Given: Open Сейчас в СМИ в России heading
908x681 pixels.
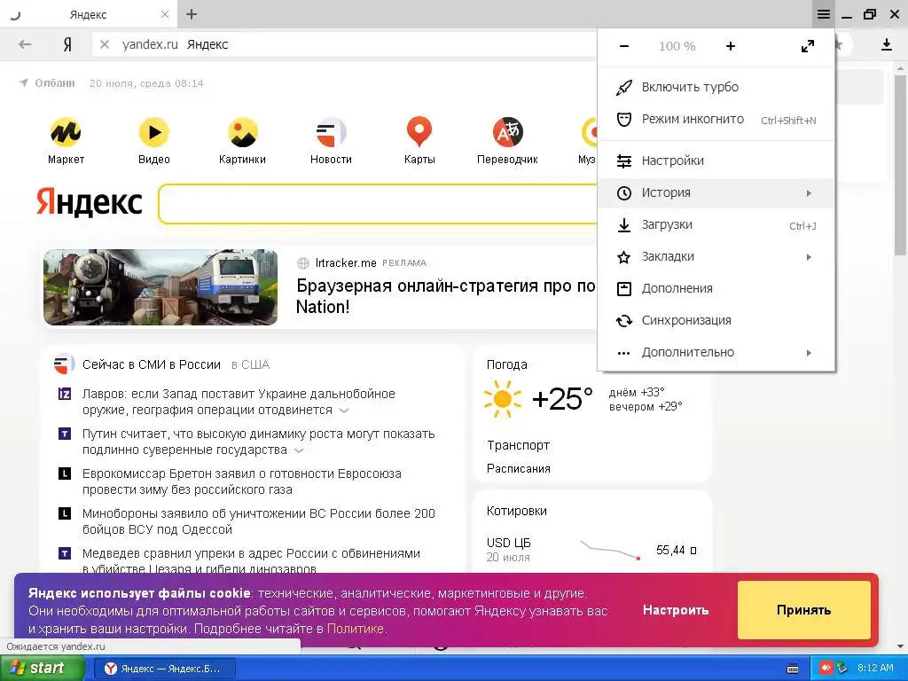Looking at the screenshot, I should tap(151, 364).
